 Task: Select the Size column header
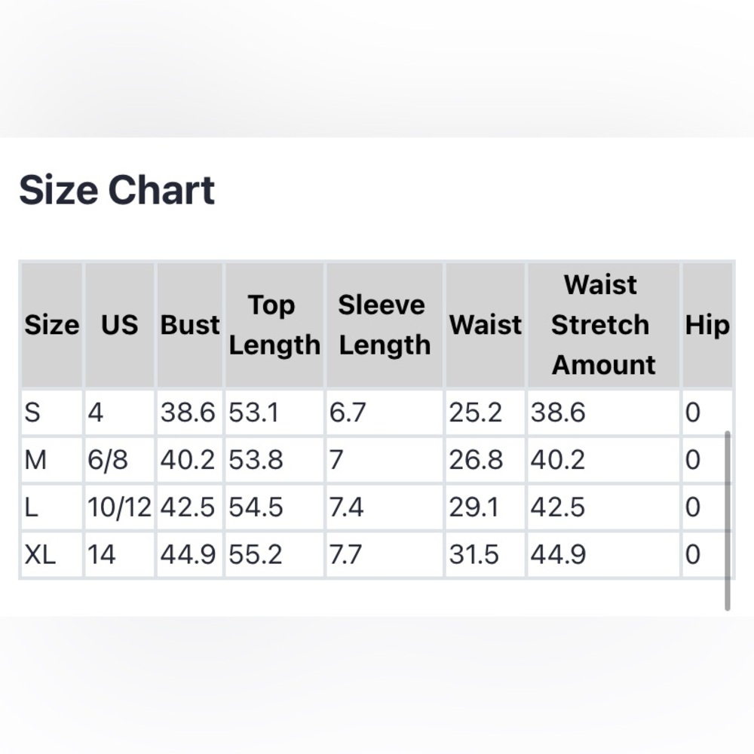click(x=52, y=325)
